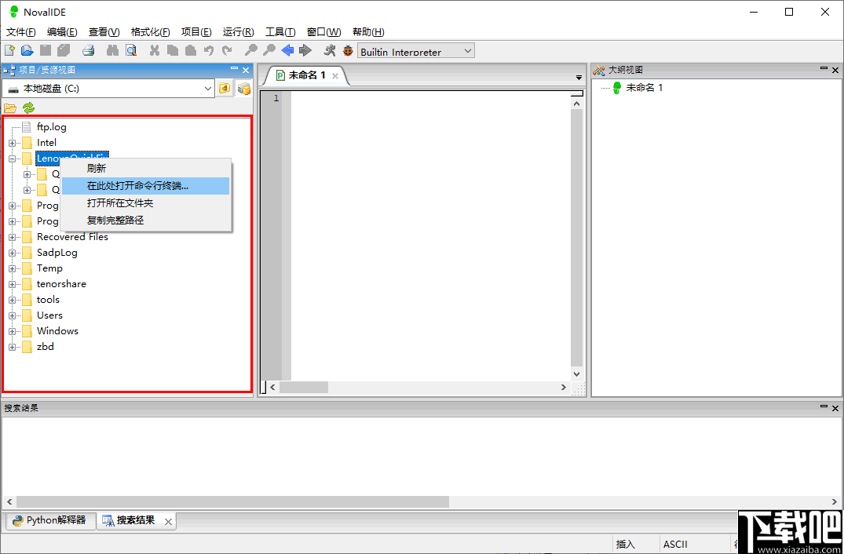Toggle the 大纲视图 panel collapse control
The image size is (844, 554).
pyautogui.click(x=823, y=69)
